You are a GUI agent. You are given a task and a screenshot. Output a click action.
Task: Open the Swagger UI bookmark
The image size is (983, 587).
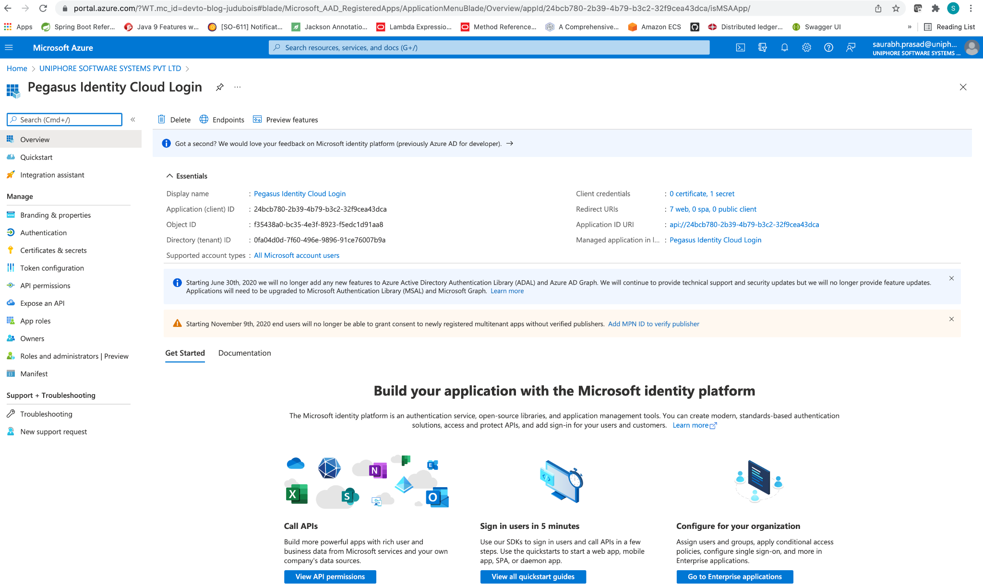point(816,27)
